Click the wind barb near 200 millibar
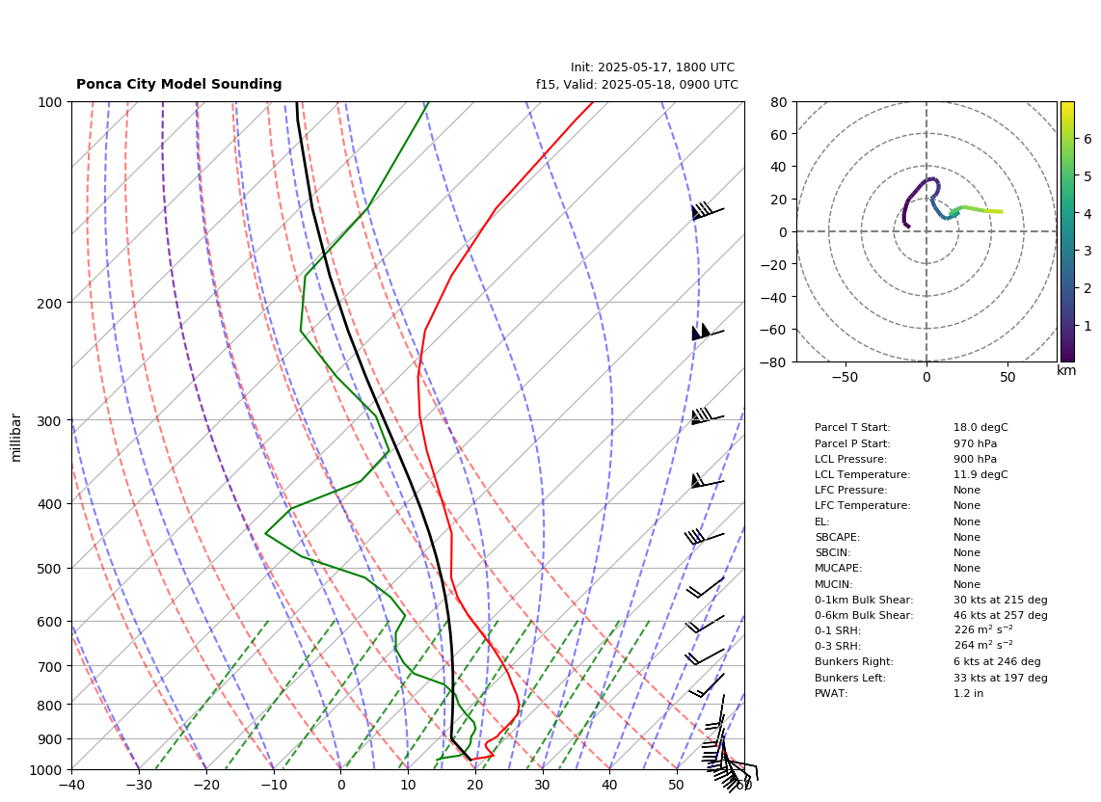This screenshot has width=1101, height=802. (x=708, y=332)
